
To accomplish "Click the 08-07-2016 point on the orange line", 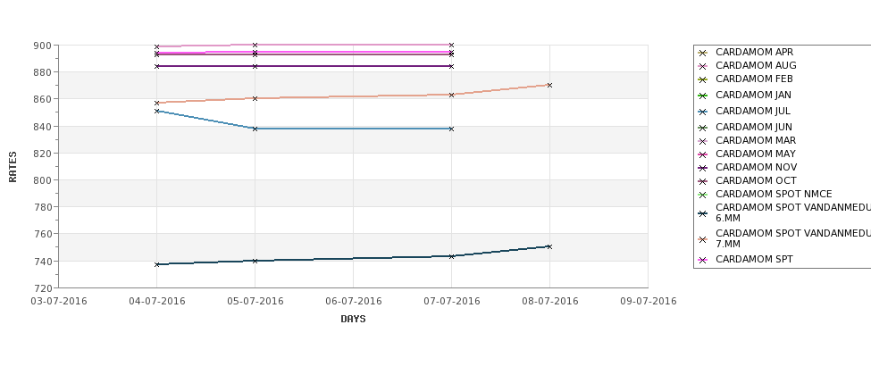I will pos(550,85).
